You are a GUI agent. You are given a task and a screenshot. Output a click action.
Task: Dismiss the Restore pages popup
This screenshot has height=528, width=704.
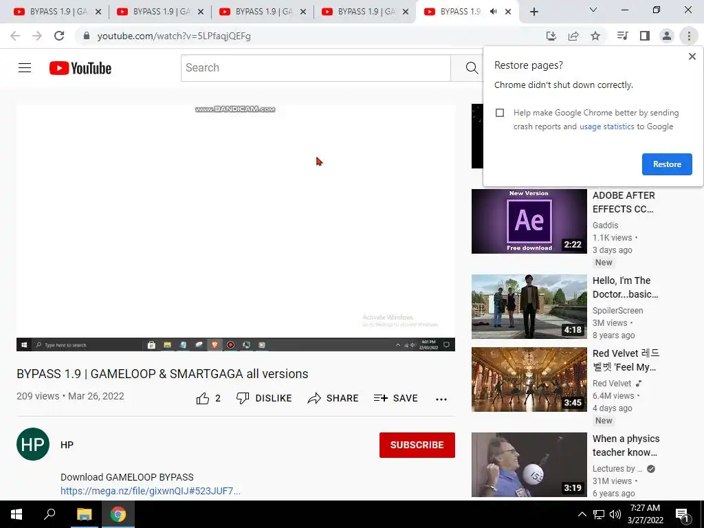(692, 56)
